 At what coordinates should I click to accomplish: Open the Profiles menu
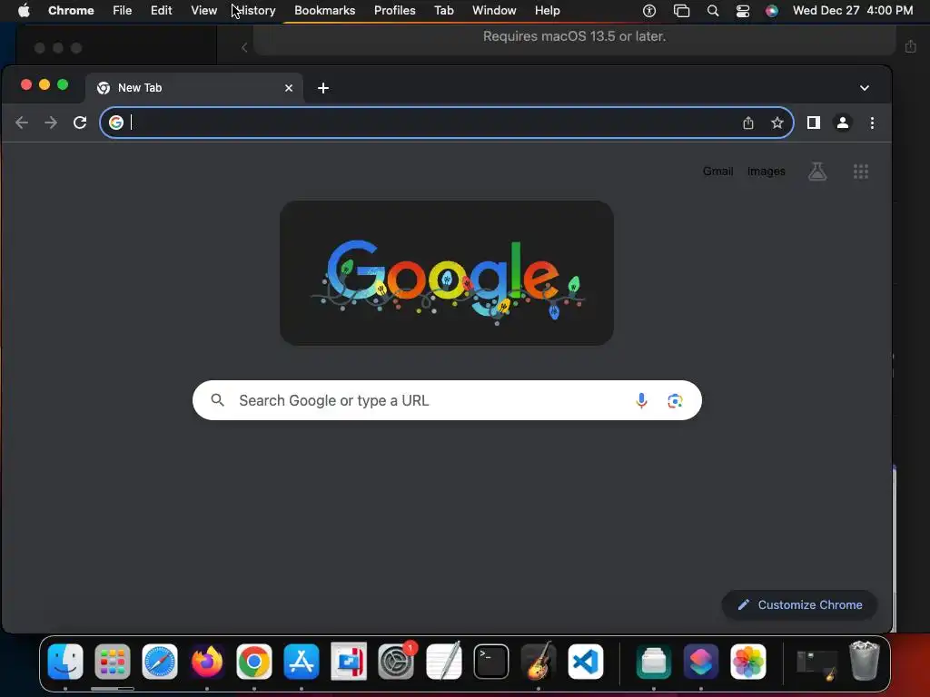click(395, 11)
